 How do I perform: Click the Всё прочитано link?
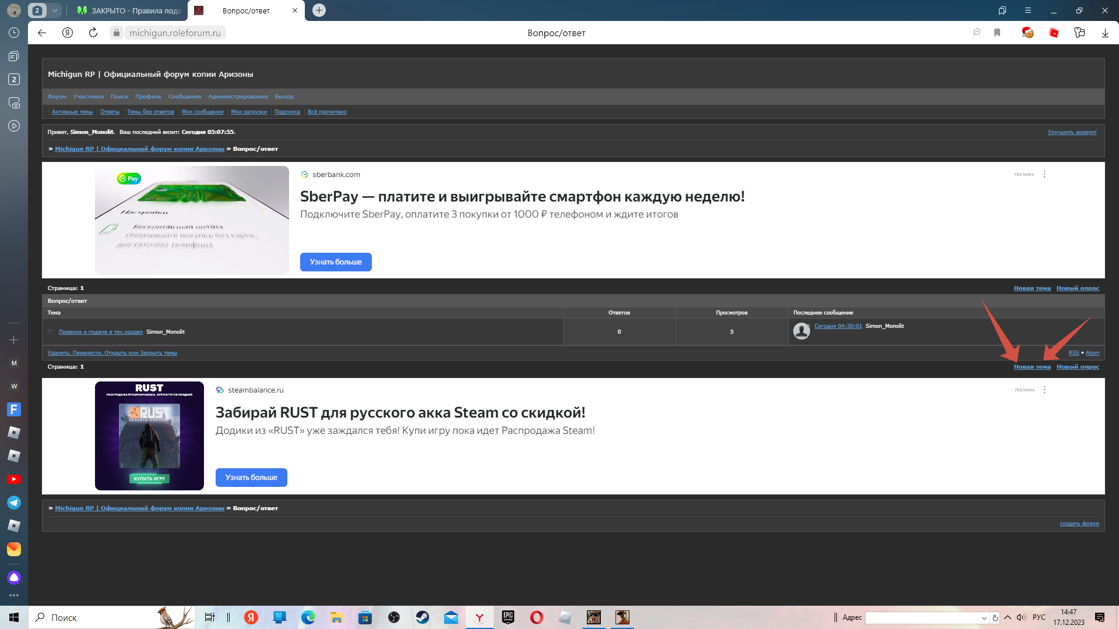[327, 112]
